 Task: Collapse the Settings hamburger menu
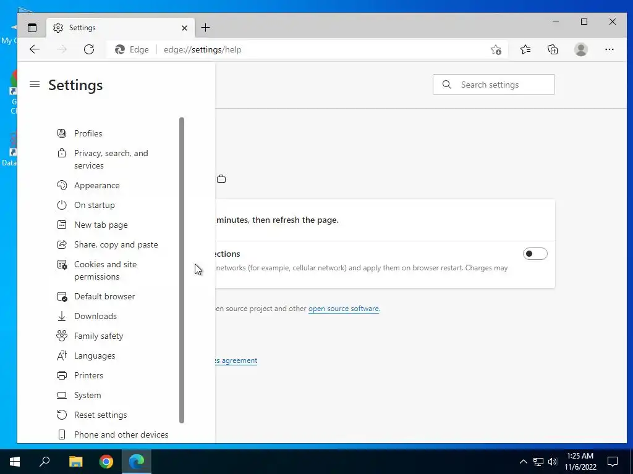35,84
